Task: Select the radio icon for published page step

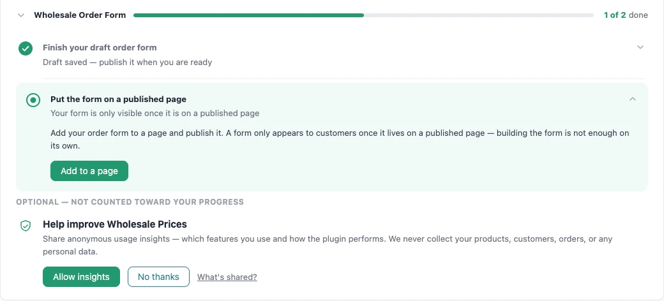Action: [33, 100]
